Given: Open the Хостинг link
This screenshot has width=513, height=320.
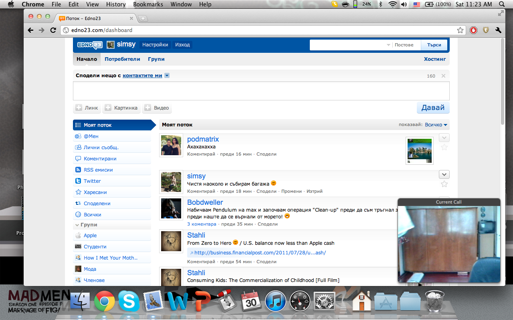Looking at the screenshot, I should click(435, 59).
